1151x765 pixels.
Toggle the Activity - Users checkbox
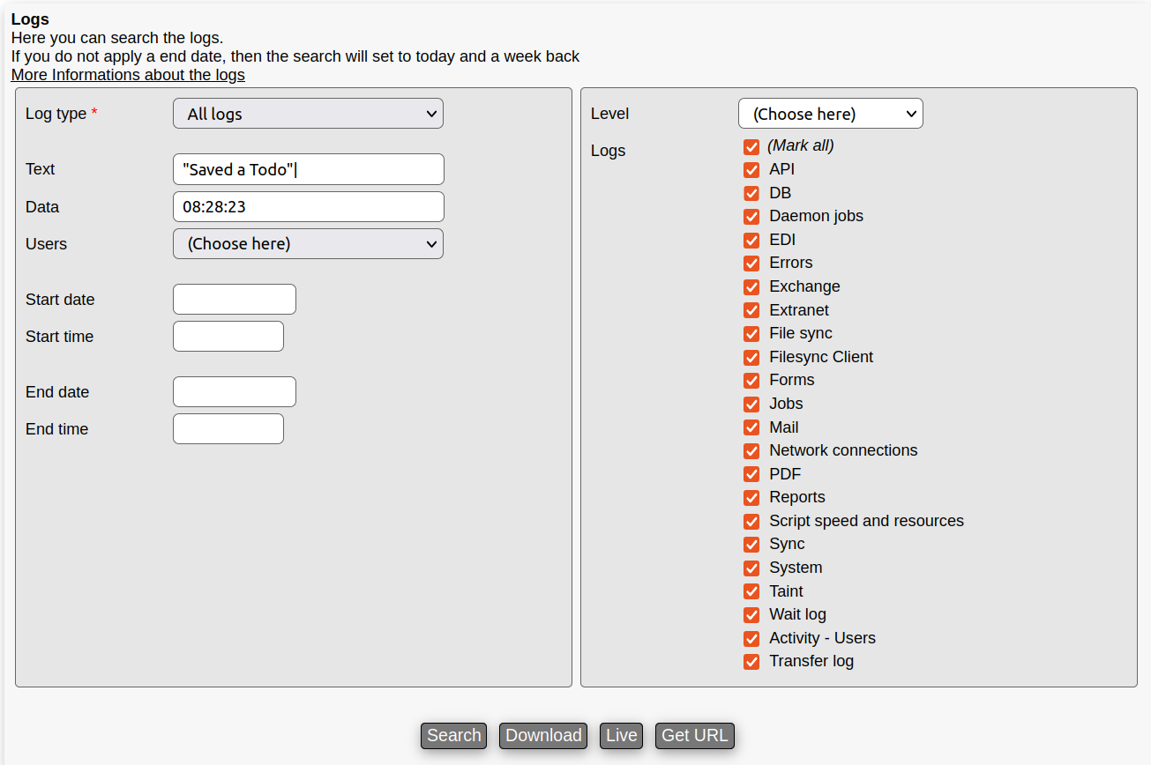click(751, 638)
